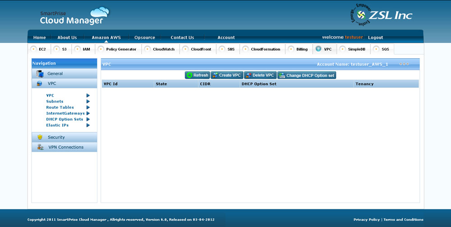Image resolution: width=451 pixels, height=227 pixels.
Task: Click the ZSL Inc logo
Action: [382, 15]
